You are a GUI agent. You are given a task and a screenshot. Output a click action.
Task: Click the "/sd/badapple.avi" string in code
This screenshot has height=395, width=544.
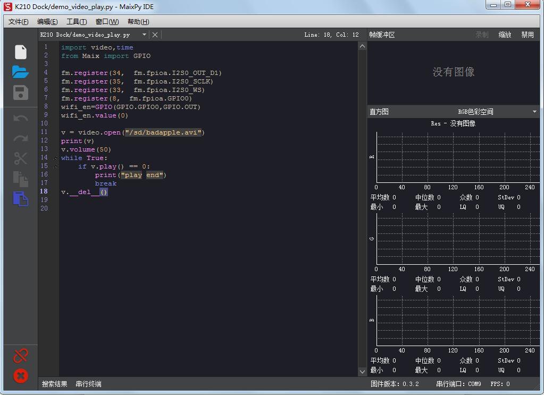tap(163, 132)
